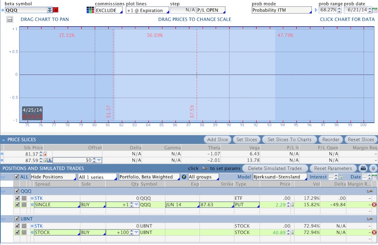Open the prob date calendar icon

tap(375, 10)
